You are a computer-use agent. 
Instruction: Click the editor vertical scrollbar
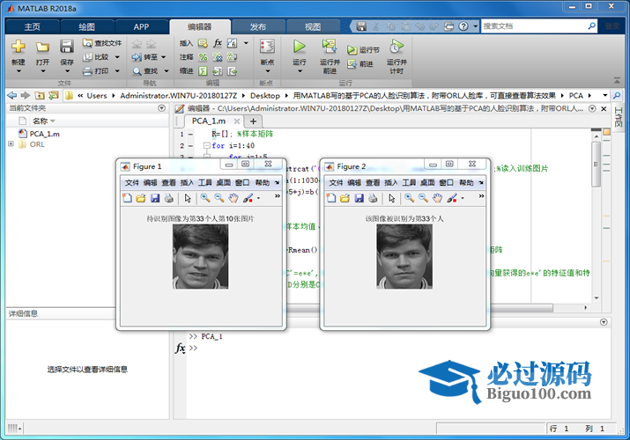(x=597, y=165)
